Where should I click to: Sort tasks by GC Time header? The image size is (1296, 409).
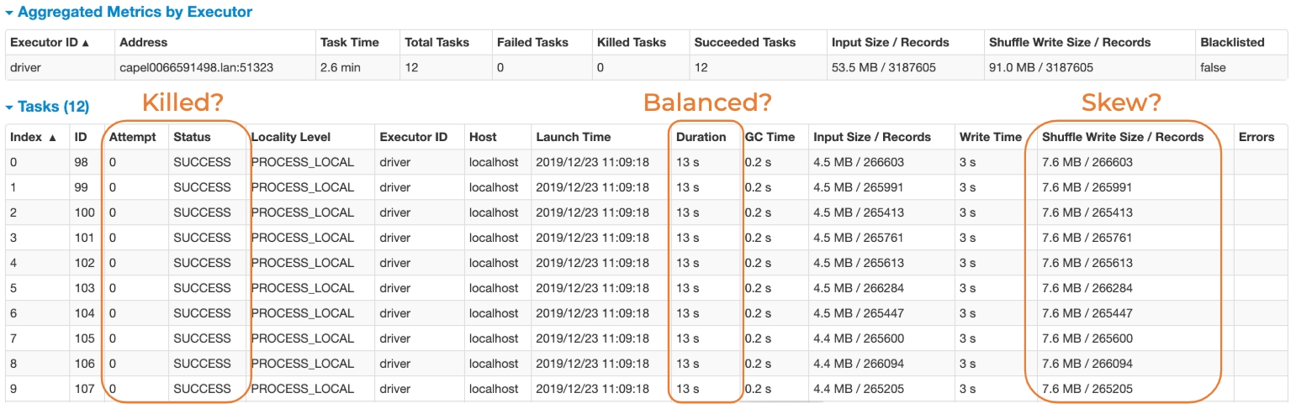point(770,137)
